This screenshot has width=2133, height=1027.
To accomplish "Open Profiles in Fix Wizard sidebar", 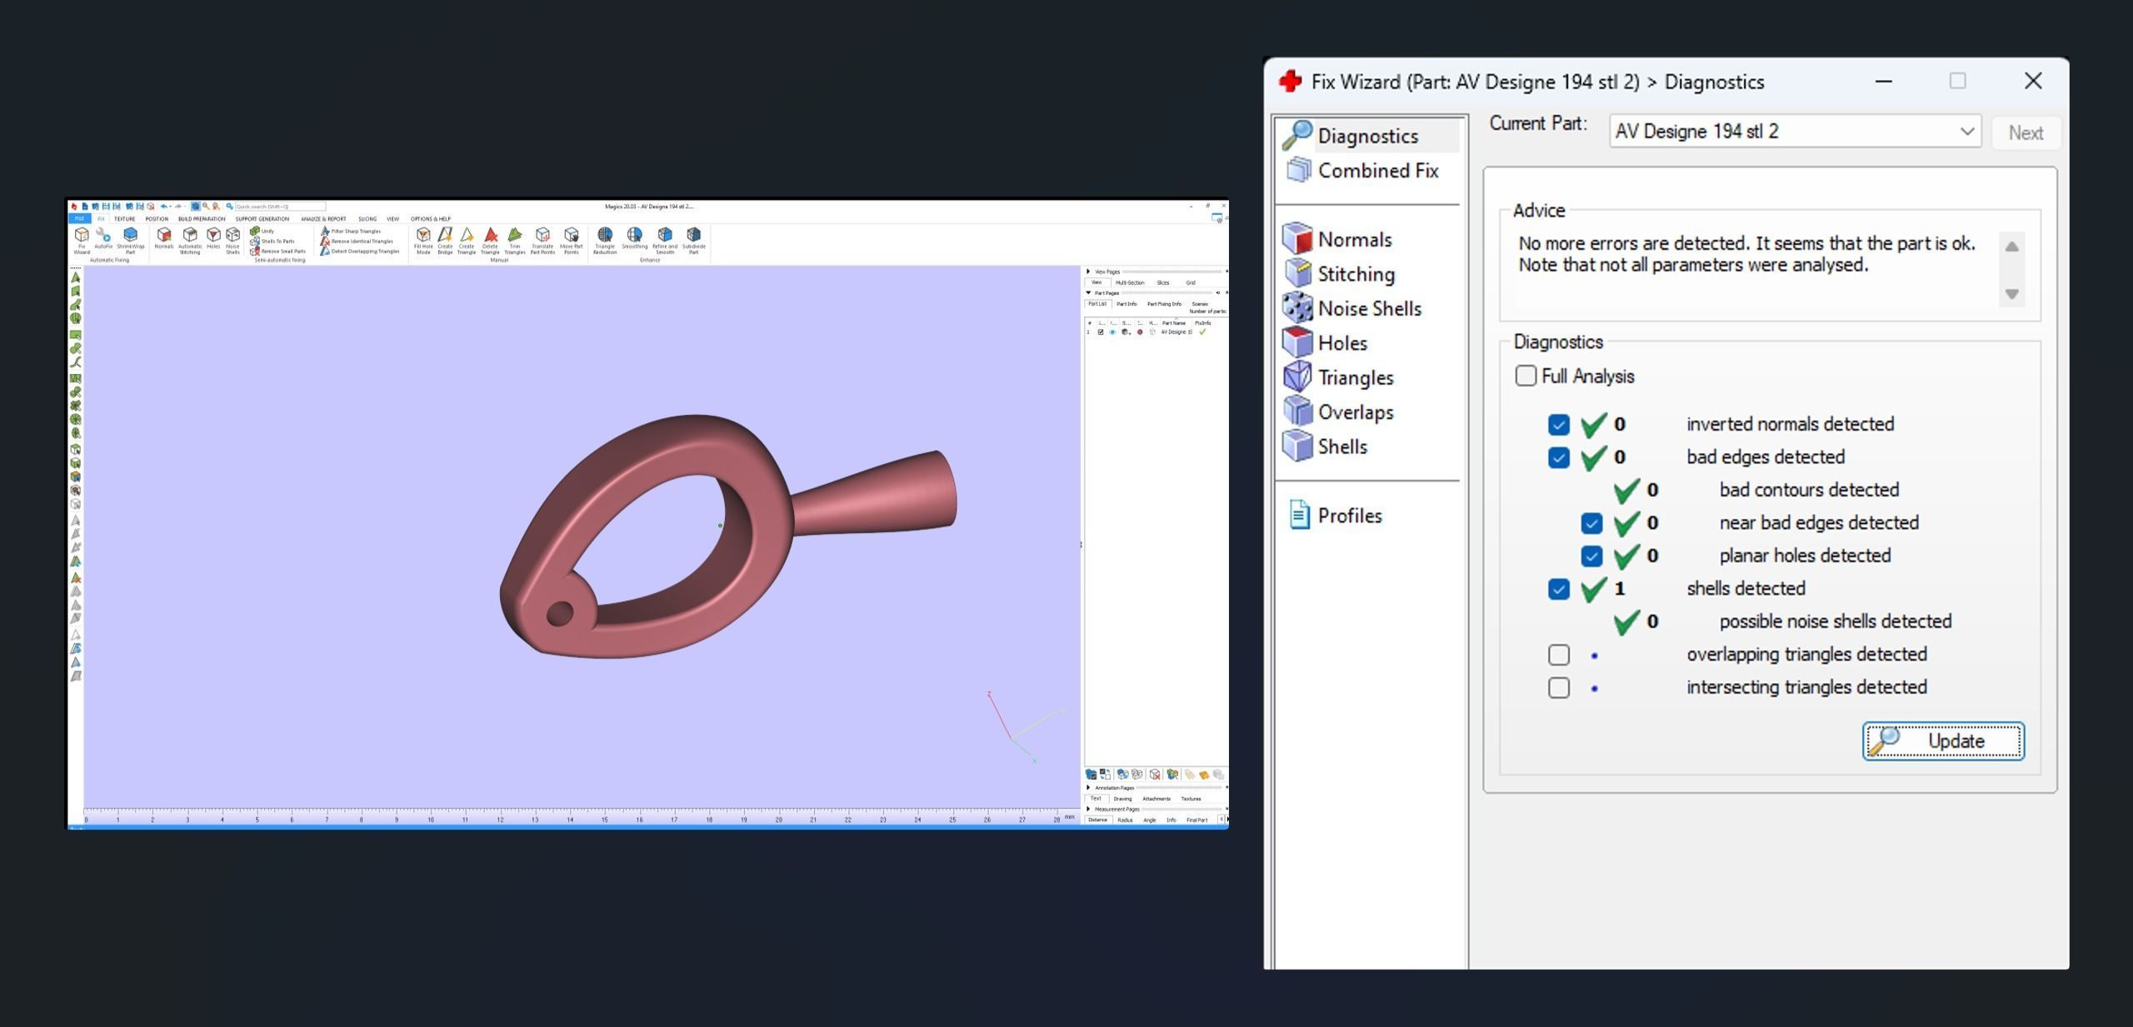I will [x=1349, y=516].
